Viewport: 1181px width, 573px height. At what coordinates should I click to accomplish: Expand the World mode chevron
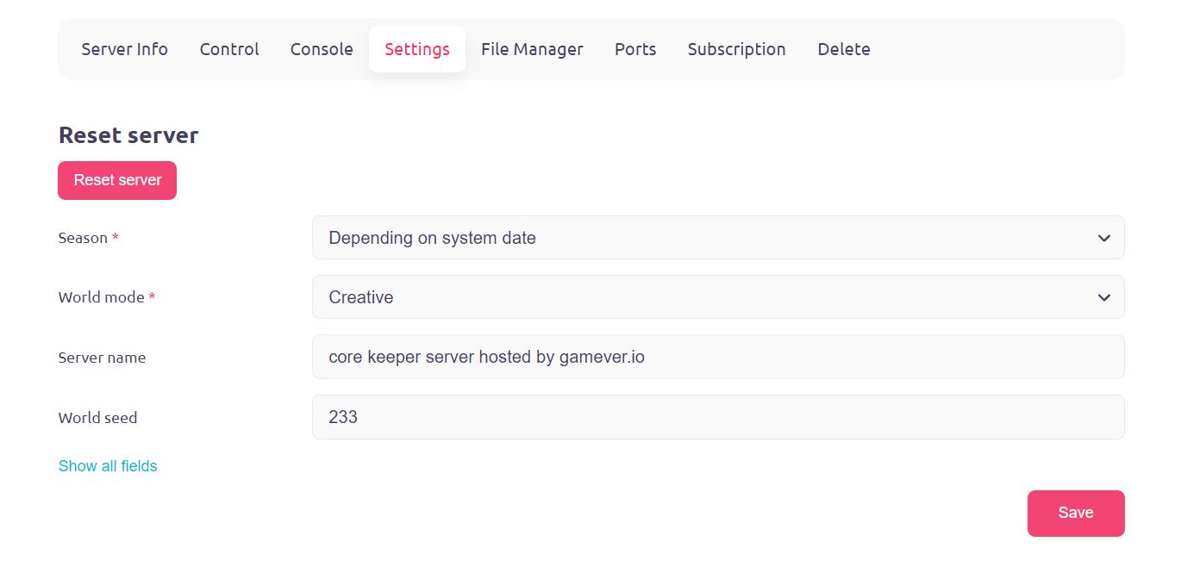(x=1103, y=296)
